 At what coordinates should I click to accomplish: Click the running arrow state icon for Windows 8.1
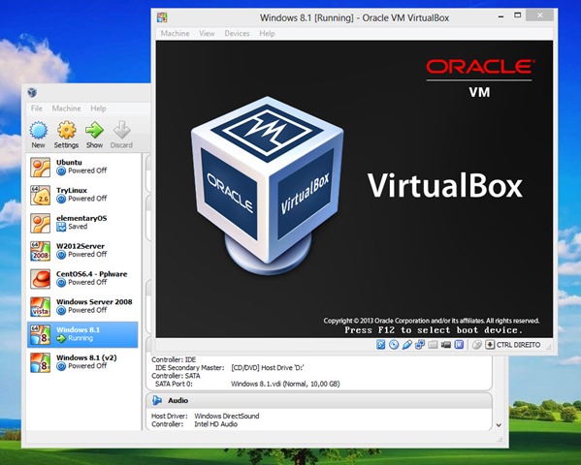tap(61, 338)
